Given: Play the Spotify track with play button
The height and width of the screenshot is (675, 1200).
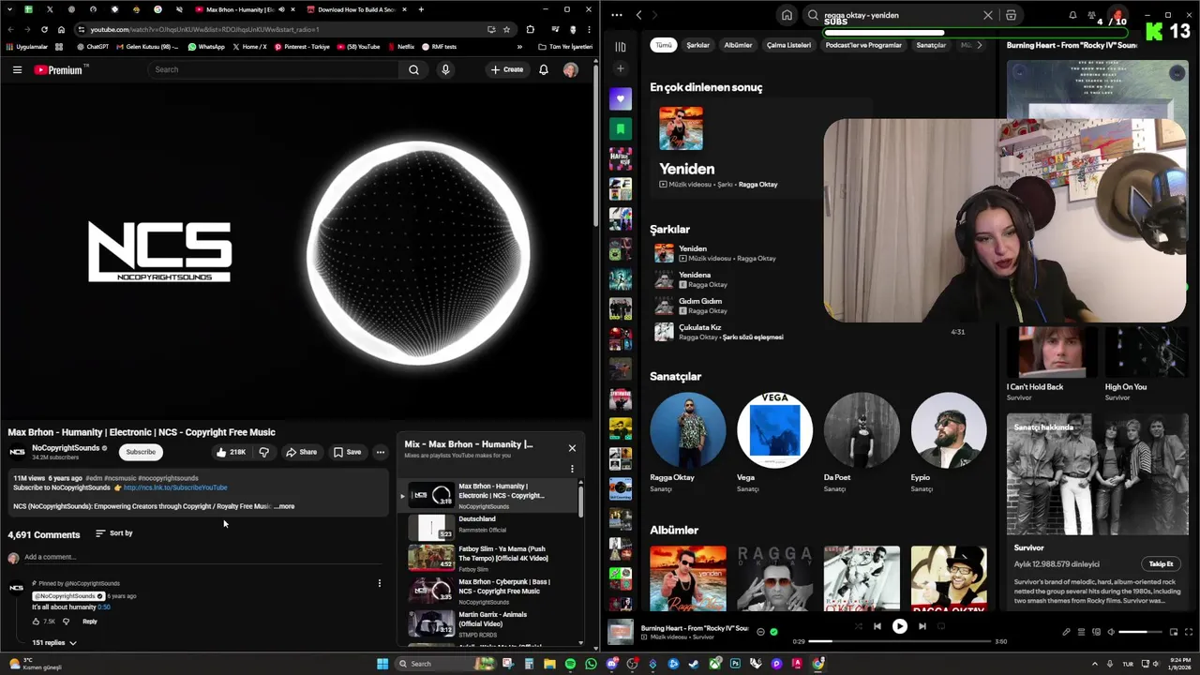Looking at the screenshot, I should [899, 626].
